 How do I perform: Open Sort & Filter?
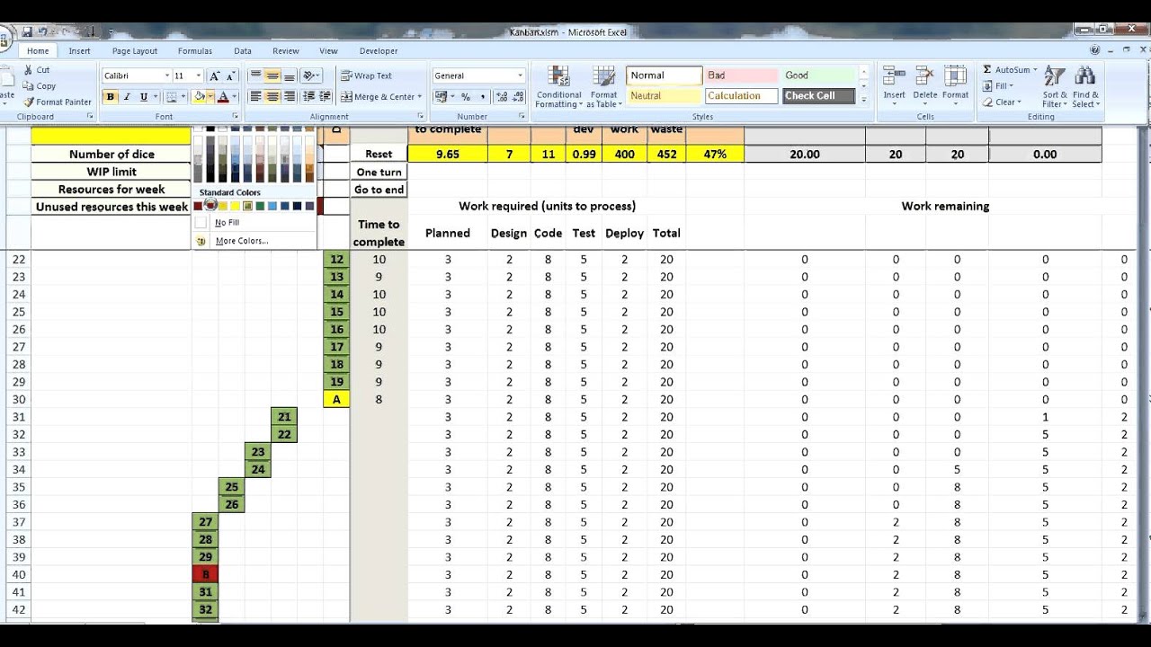pos(1055,86)
